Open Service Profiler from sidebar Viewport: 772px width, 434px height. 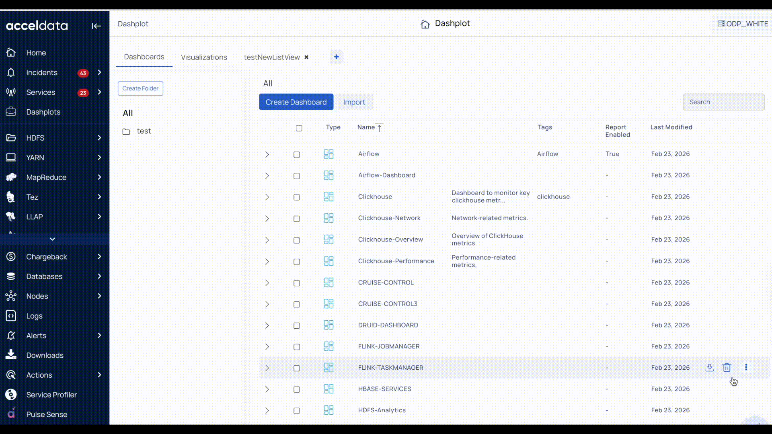click(x=51, y=395)
